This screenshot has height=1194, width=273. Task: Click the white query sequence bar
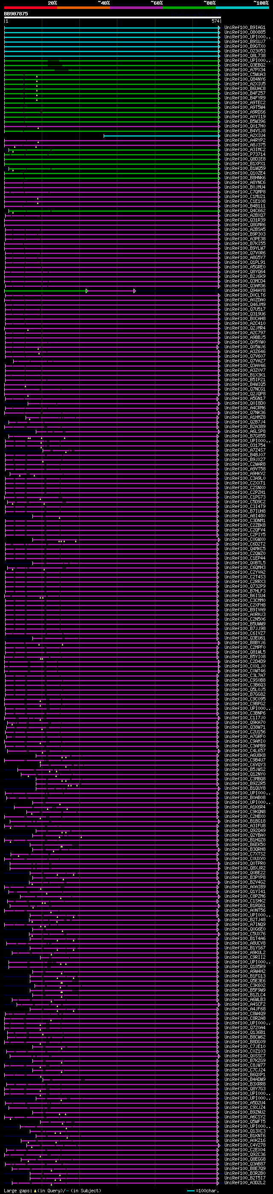(113, 18)
